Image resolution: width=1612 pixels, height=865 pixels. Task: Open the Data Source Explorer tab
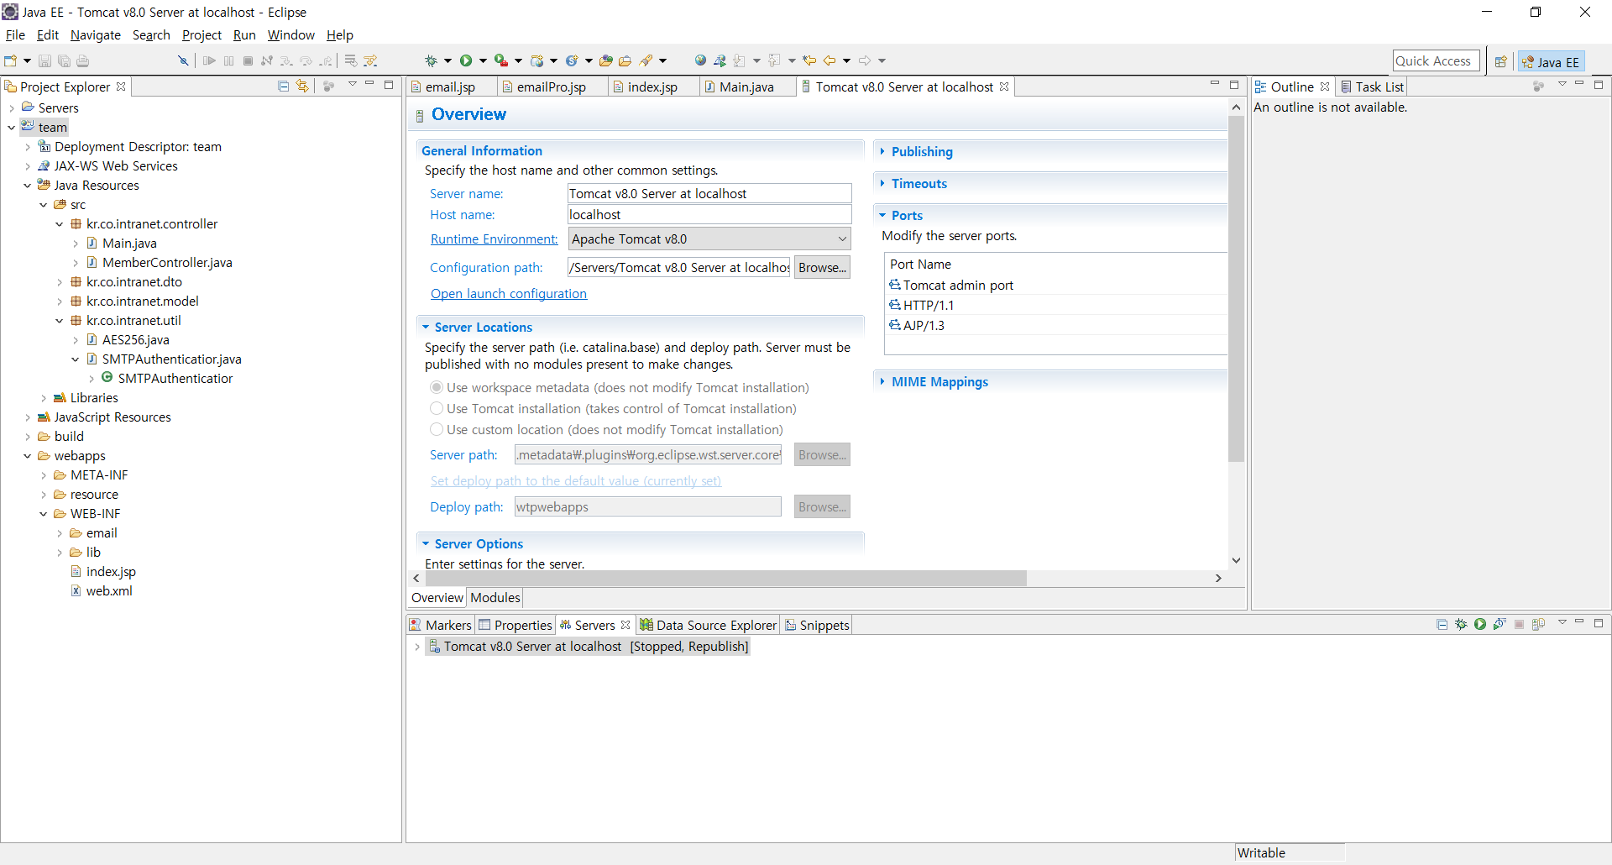709,625
